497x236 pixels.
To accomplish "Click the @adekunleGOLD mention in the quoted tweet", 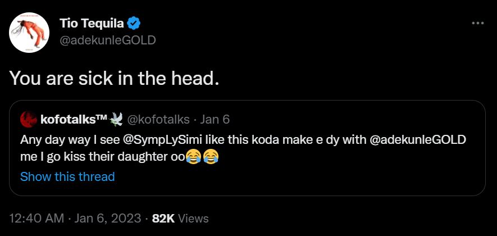I will 418,139.
